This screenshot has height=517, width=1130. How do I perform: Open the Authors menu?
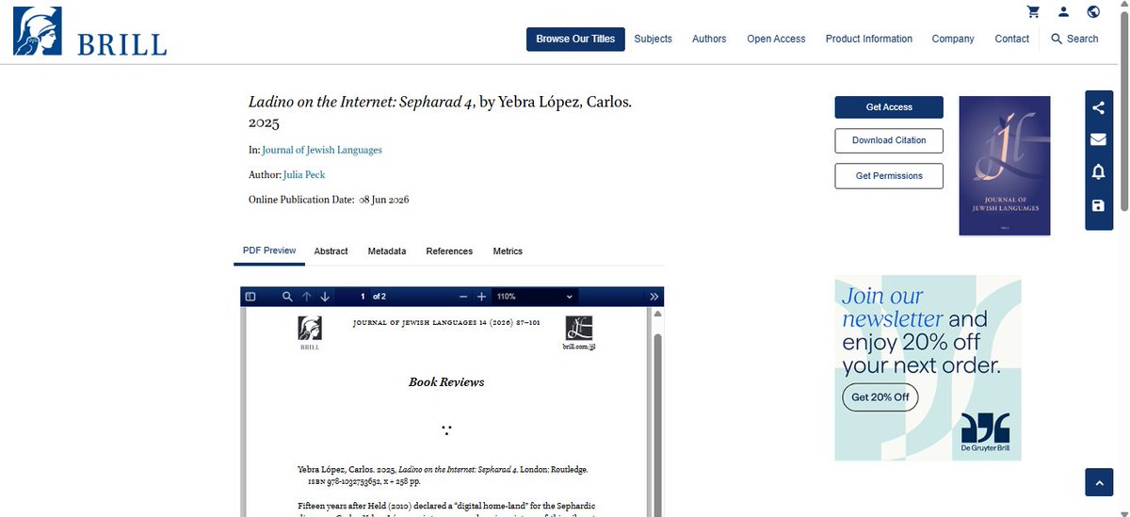click(x=709, y=39)
